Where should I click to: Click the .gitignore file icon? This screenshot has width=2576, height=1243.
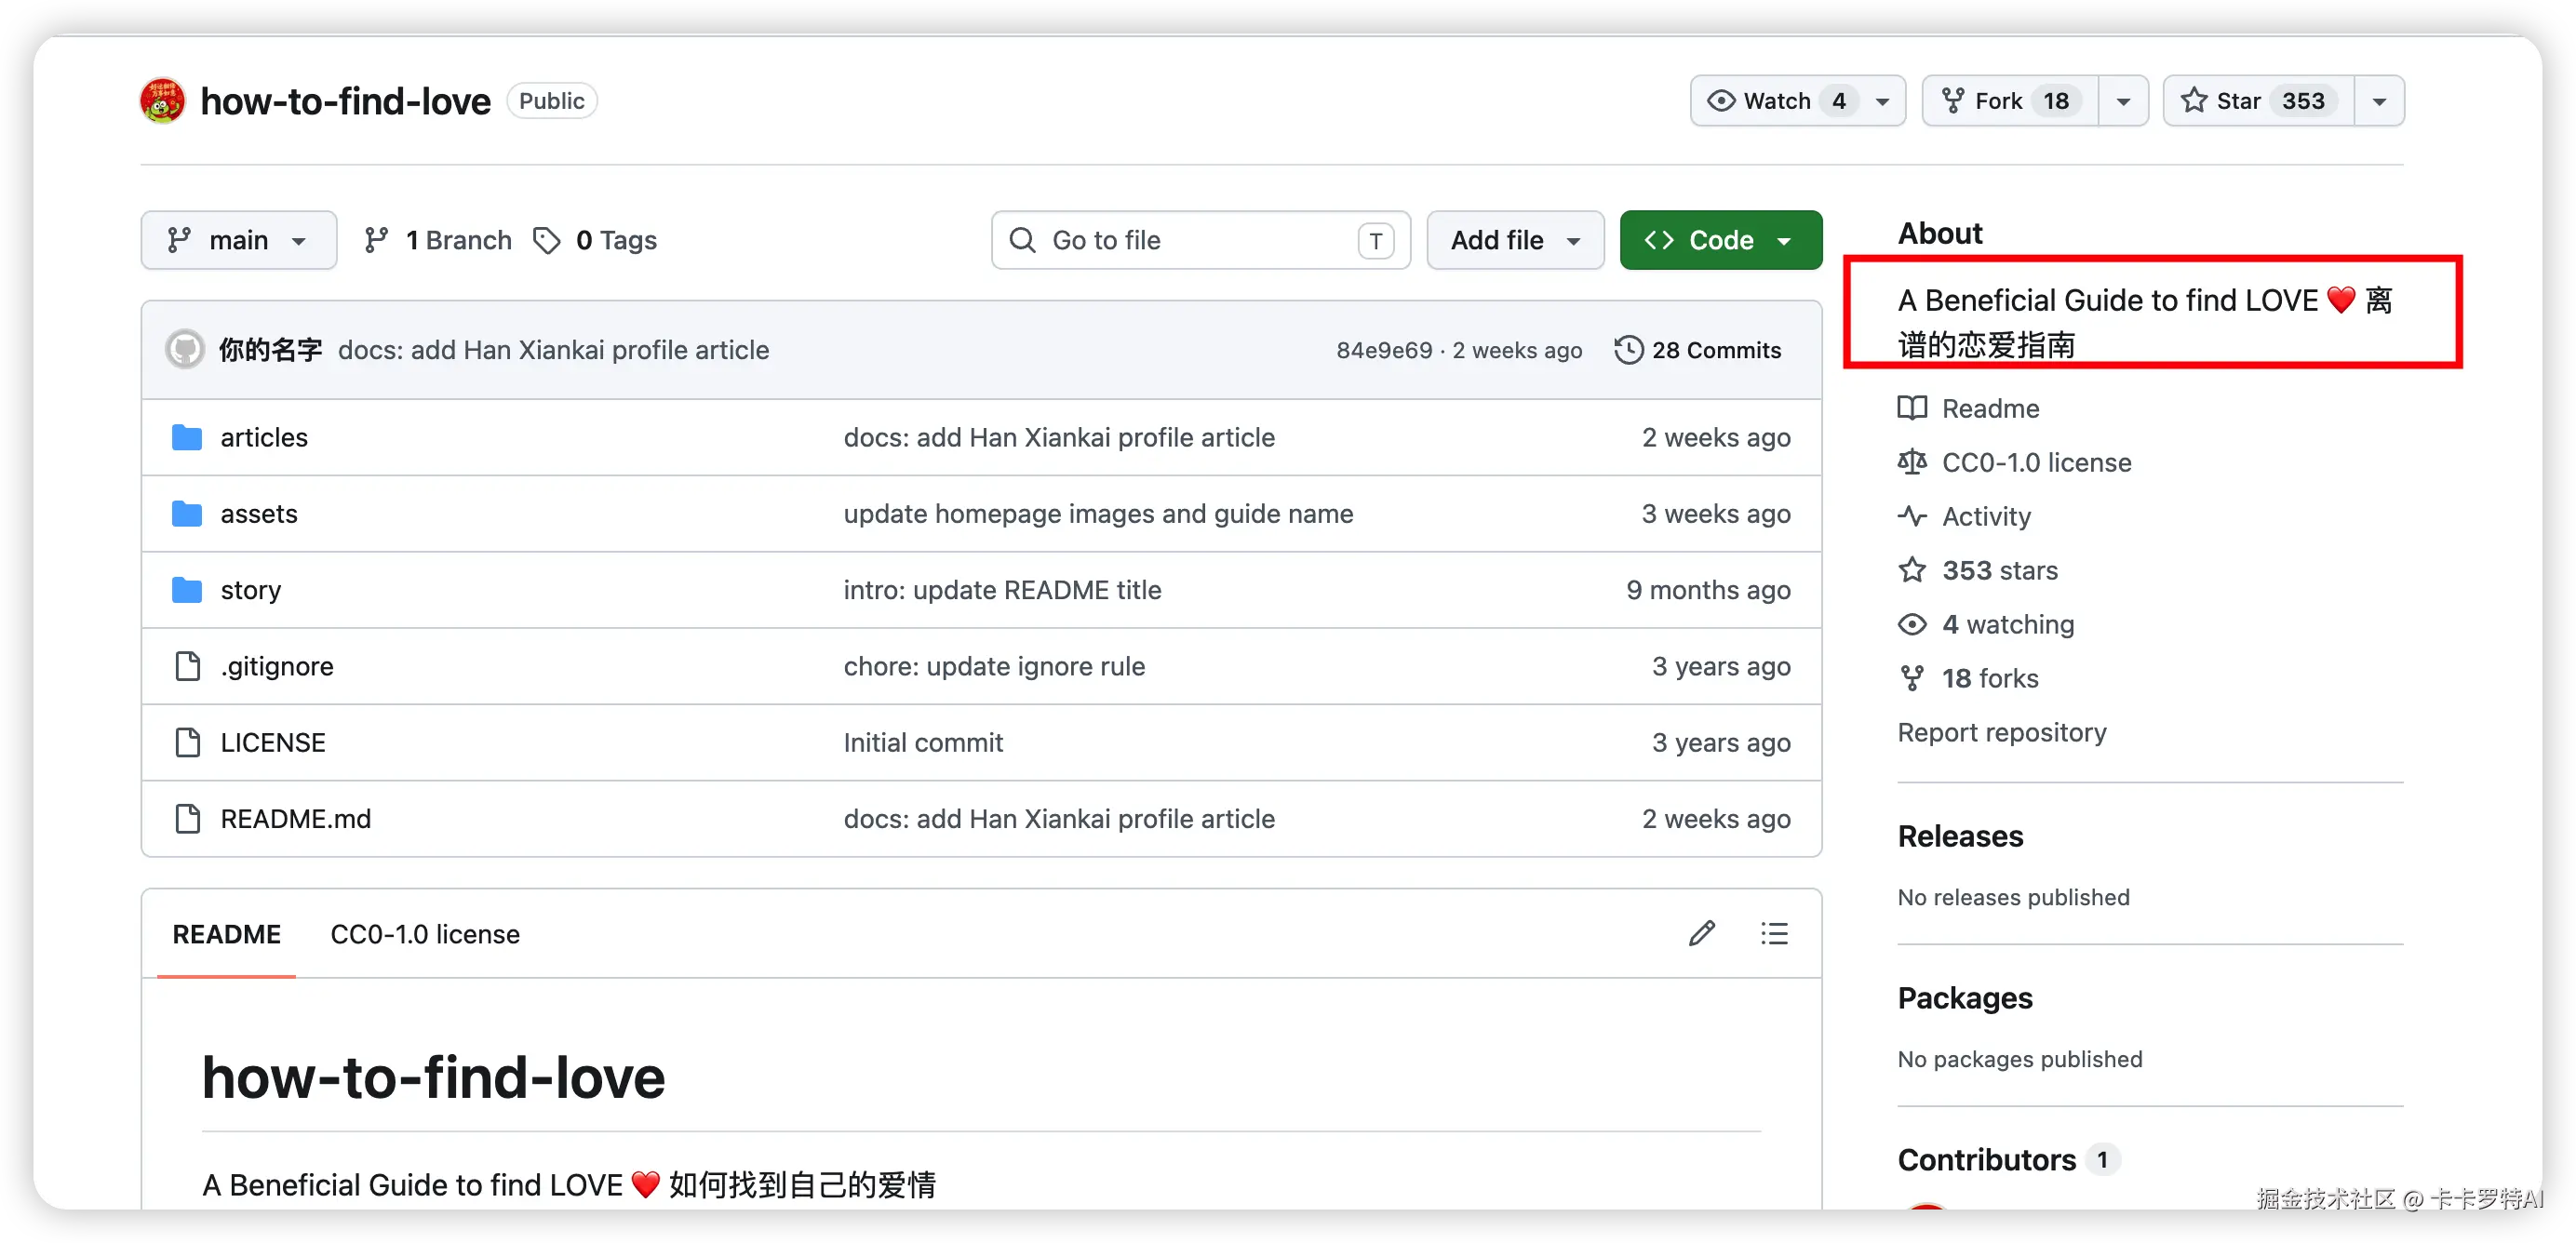point(187,666)
